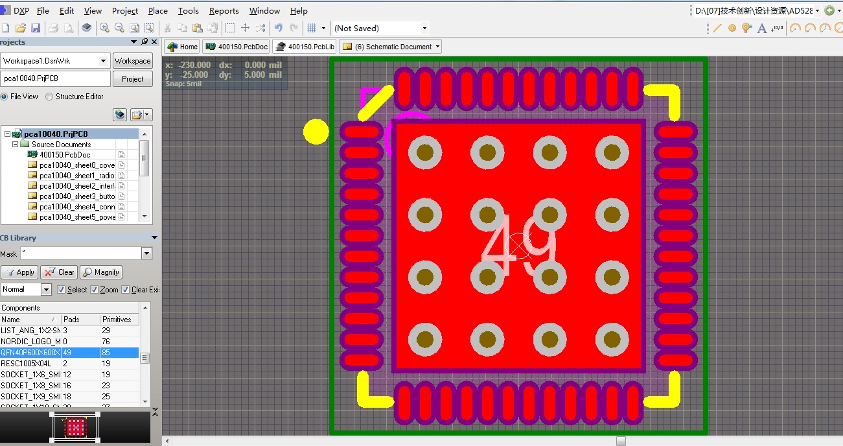Select the Structure Editor radio button
The height and width of the screenshot is (446, 843).
pos(49,97)
